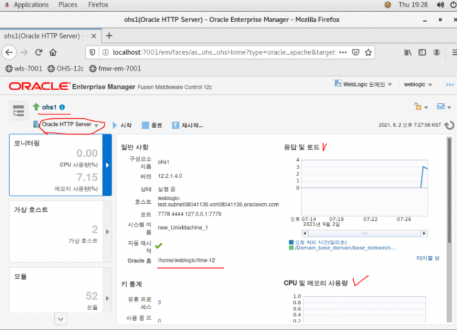Click the system name new_UnixMachine_1

[x=183, y=227]
